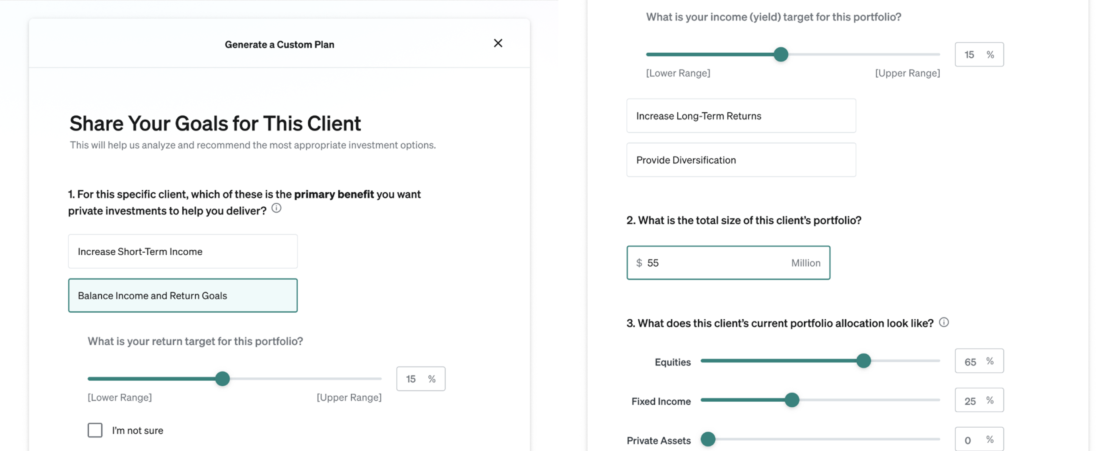Click the income yield target question text
The image size is (1117, 451).
click(773, 17)
